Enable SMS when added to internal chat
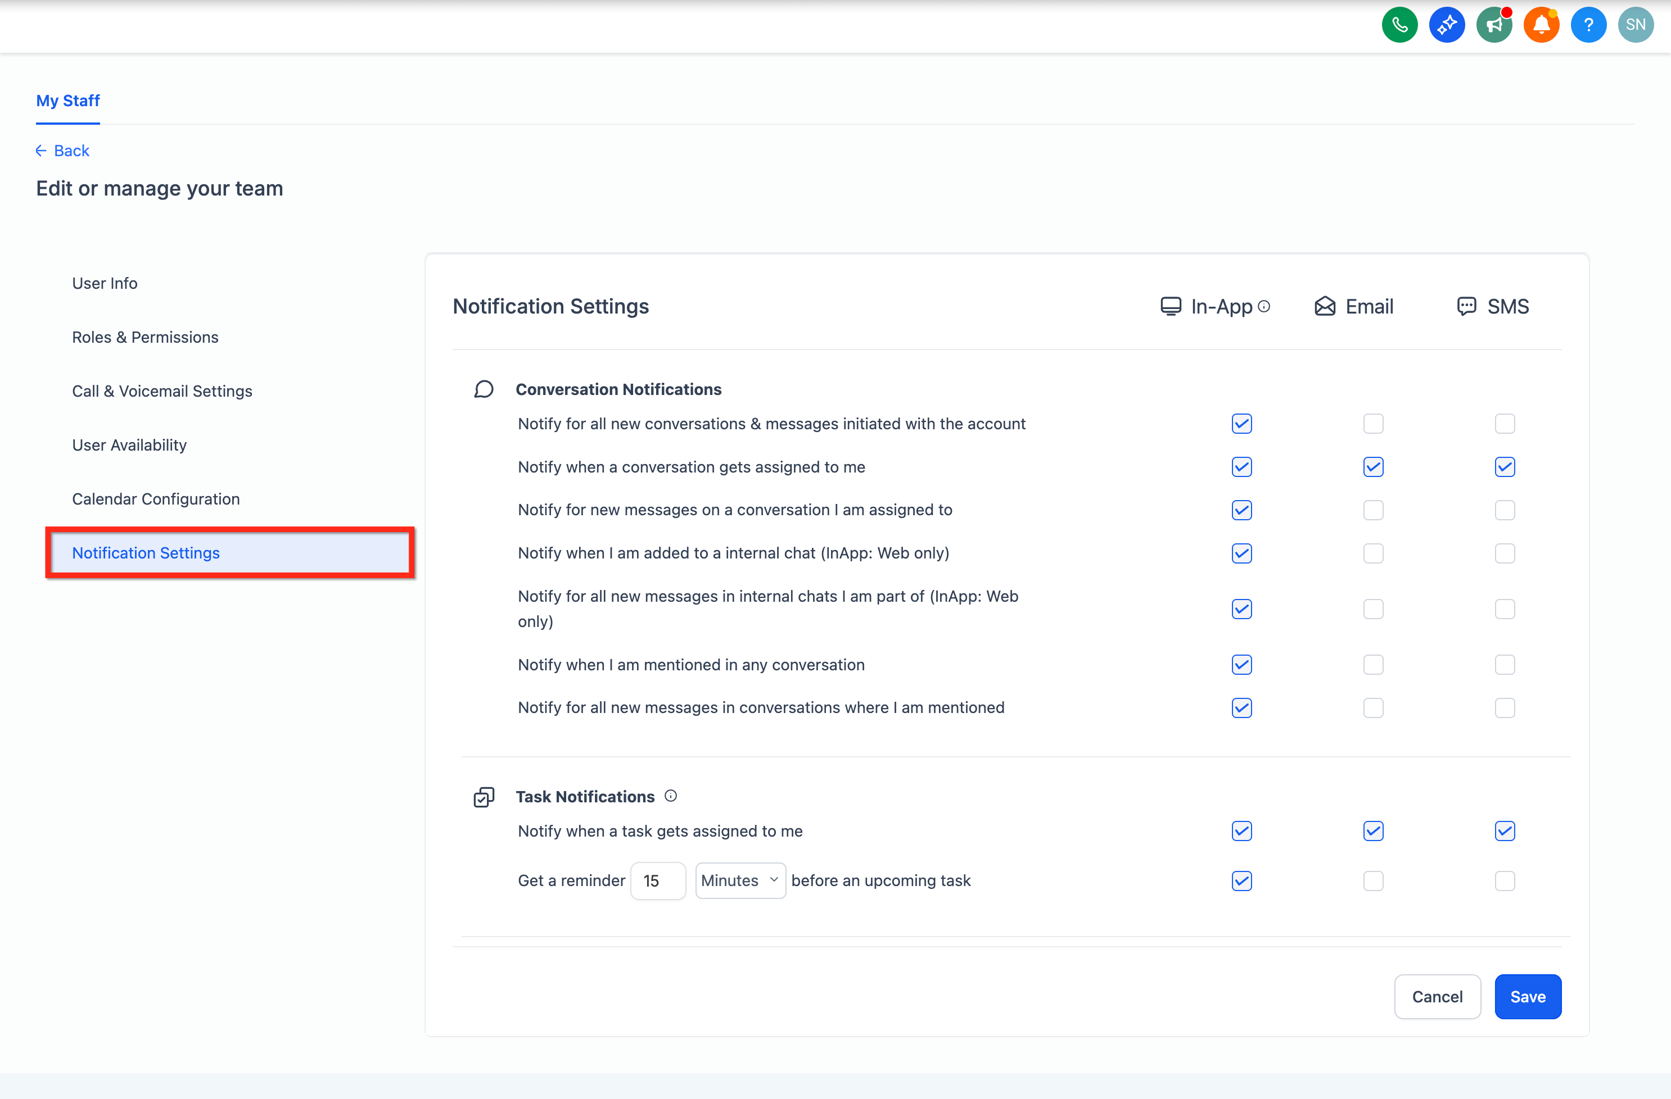The image size is (1671, 1099). [x=1505, y=553]
